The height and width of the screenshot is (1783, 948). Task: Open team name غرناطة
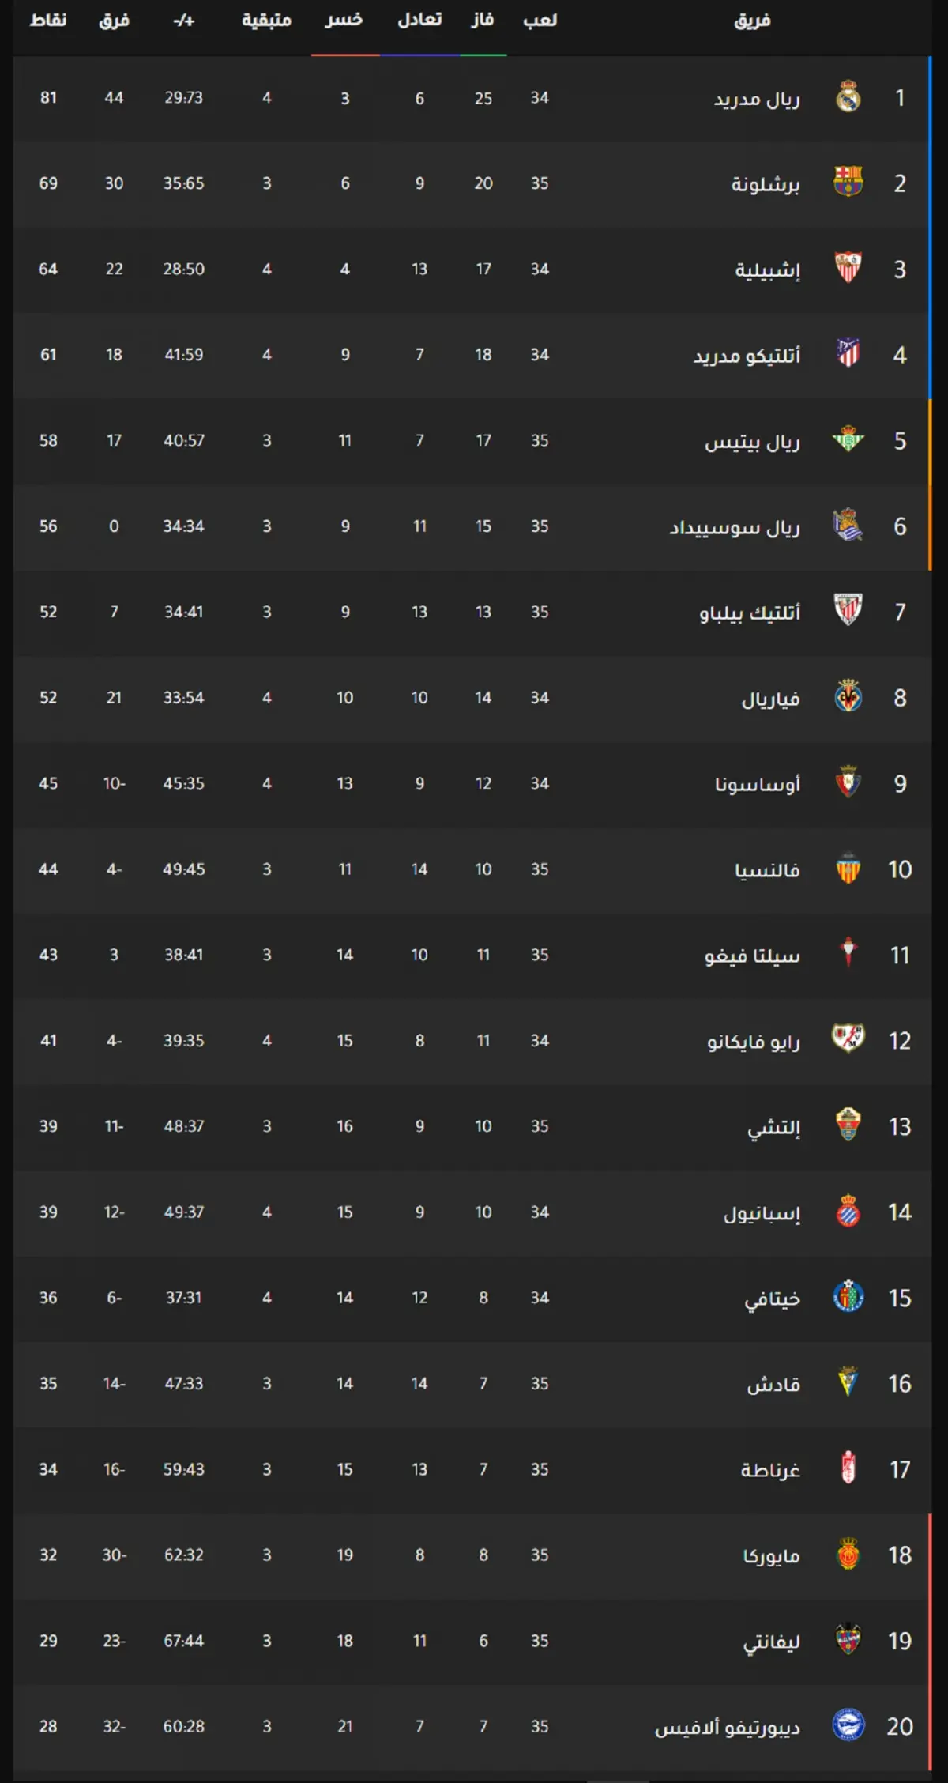(770, 1470)
